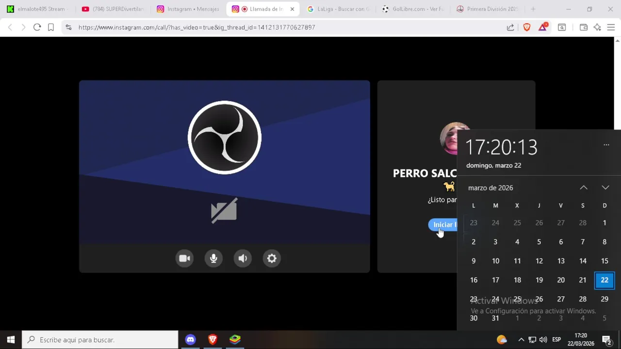Switch ESP keyboard language indicator

pyautogui.click(x=556, y=340)
